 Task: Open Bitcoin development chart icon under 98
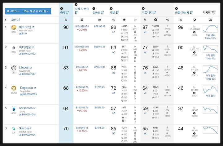click(113, 32)
